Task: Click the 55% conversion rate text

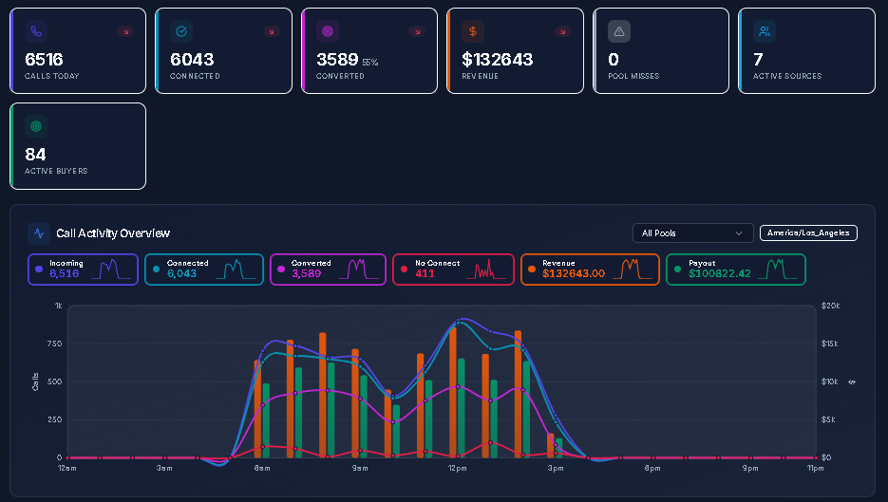Action: tap(369, 63)
